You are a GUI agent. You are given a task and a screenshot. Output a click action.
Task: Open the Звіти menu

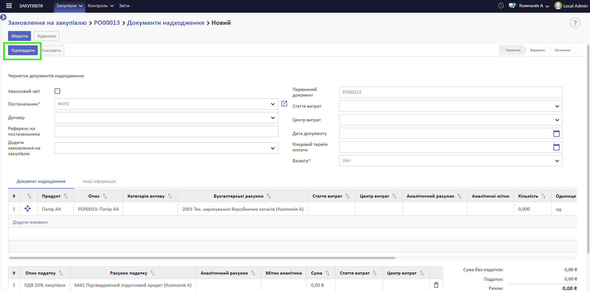pos(124,6)
